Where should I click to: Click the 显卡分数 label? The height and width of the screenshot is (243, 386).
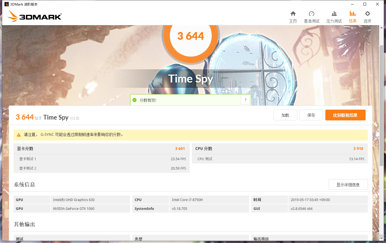[25, 149]
